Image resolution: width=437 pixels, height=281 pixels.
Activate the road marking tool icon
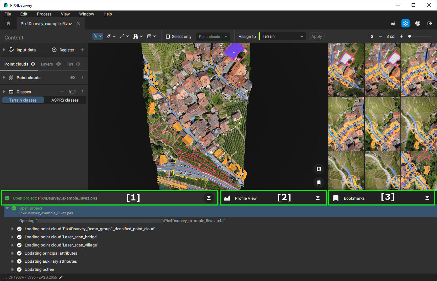(136, 36)
